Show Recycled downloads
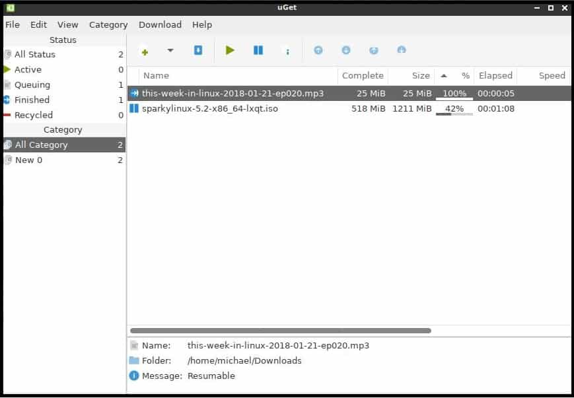574x398 pixels. click(65, 115)
